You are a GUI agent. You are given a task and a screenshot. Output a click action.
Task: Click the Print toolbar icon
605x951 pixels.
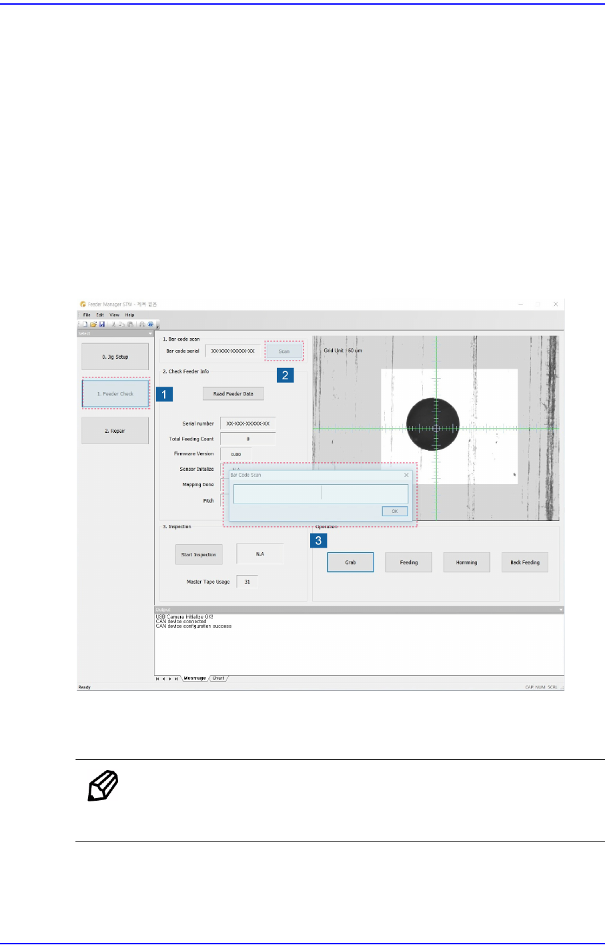click(142, 324)
